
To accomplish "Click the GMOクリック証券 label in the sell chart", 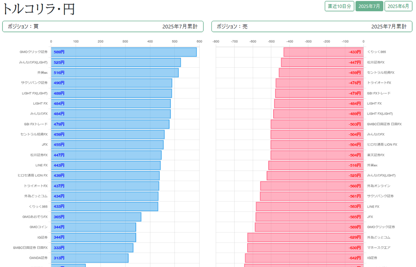I will [381, 227].
